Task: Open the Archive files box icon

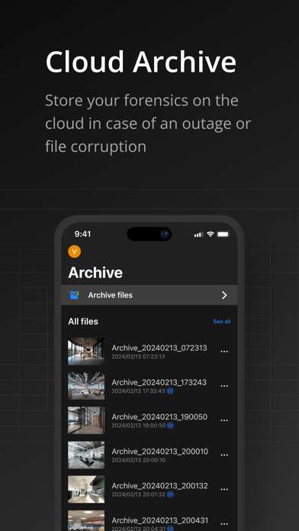Action: (x=74, y=295)
